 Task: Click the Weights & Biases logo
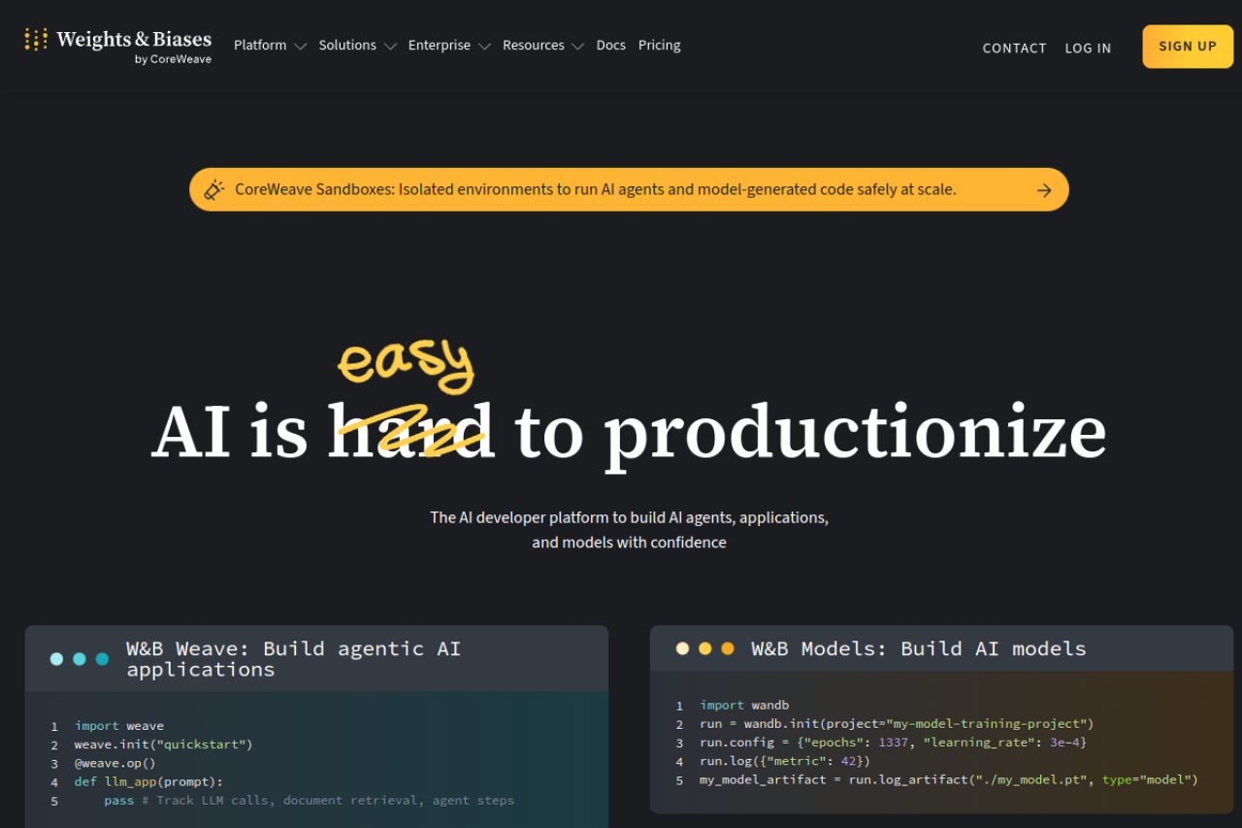coord(117,46)
